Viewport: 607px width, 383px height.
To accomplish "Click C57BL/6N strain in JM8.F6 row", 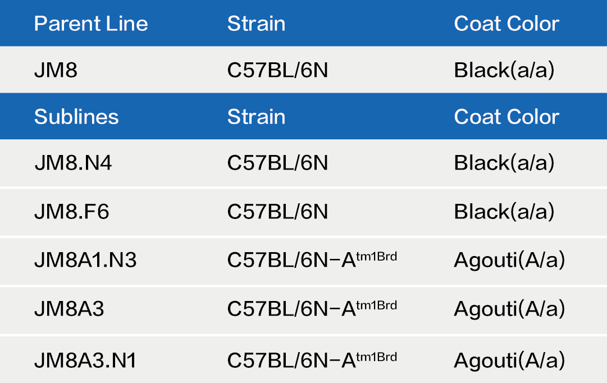I will [277, 212].
